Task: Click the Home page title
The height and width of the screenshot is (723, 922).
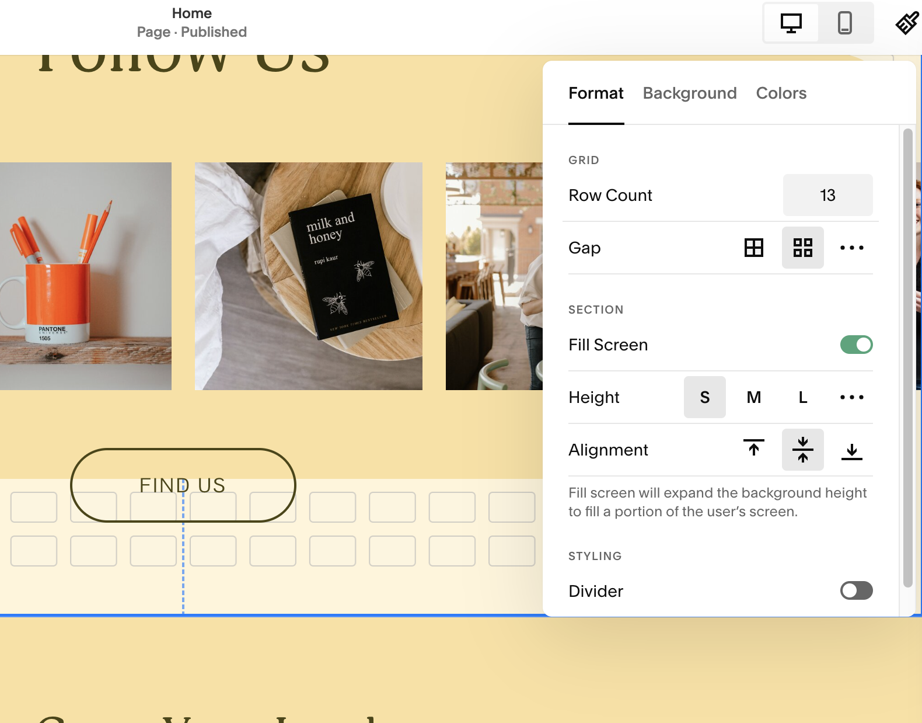Action: [192, 13]
